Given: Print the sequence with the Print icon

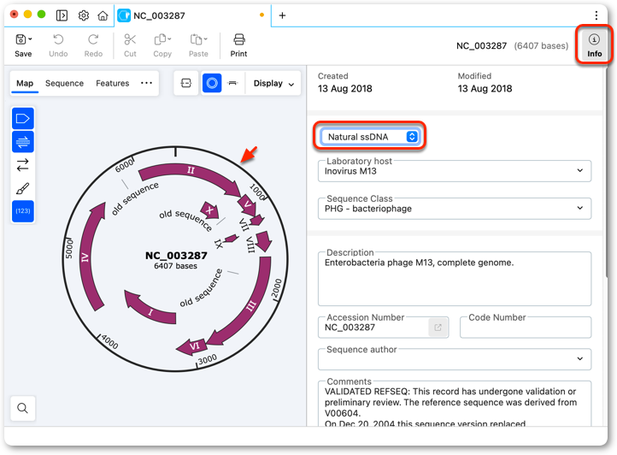Looking at the screenshot, I should click(x=238, y=39).
